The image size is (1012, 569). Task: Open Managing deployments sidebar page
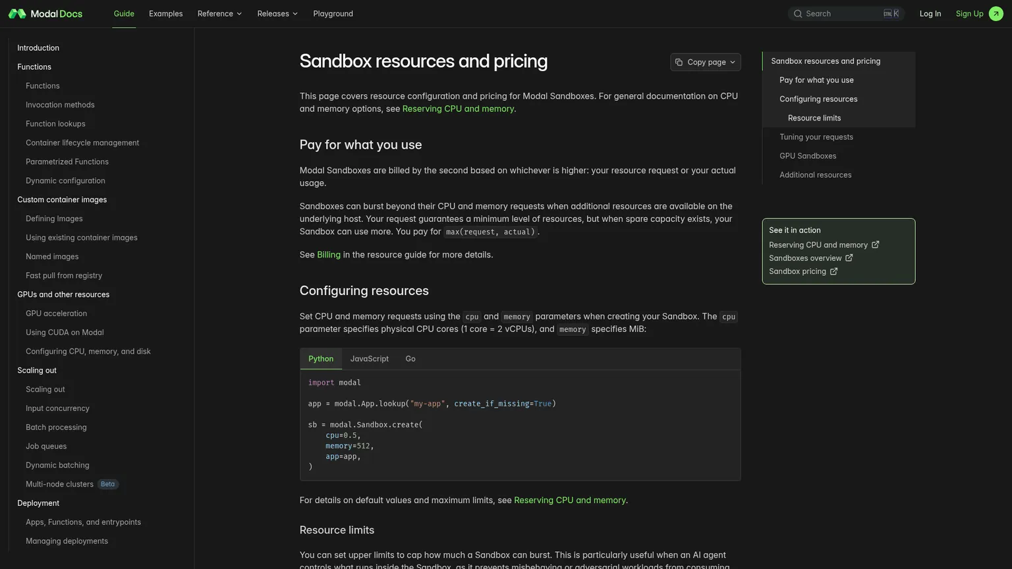click(x=67, y=541)
